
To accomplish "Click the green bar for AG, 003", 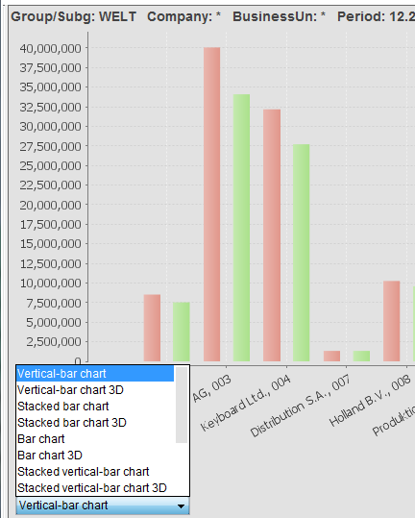I will click(x=241, y=228).
